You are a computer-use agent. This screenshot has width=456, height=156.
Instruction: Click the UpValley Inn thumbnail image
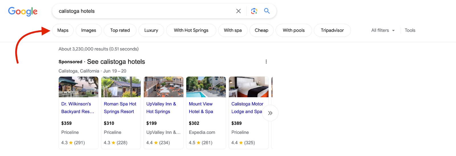[x=164, y=87]
